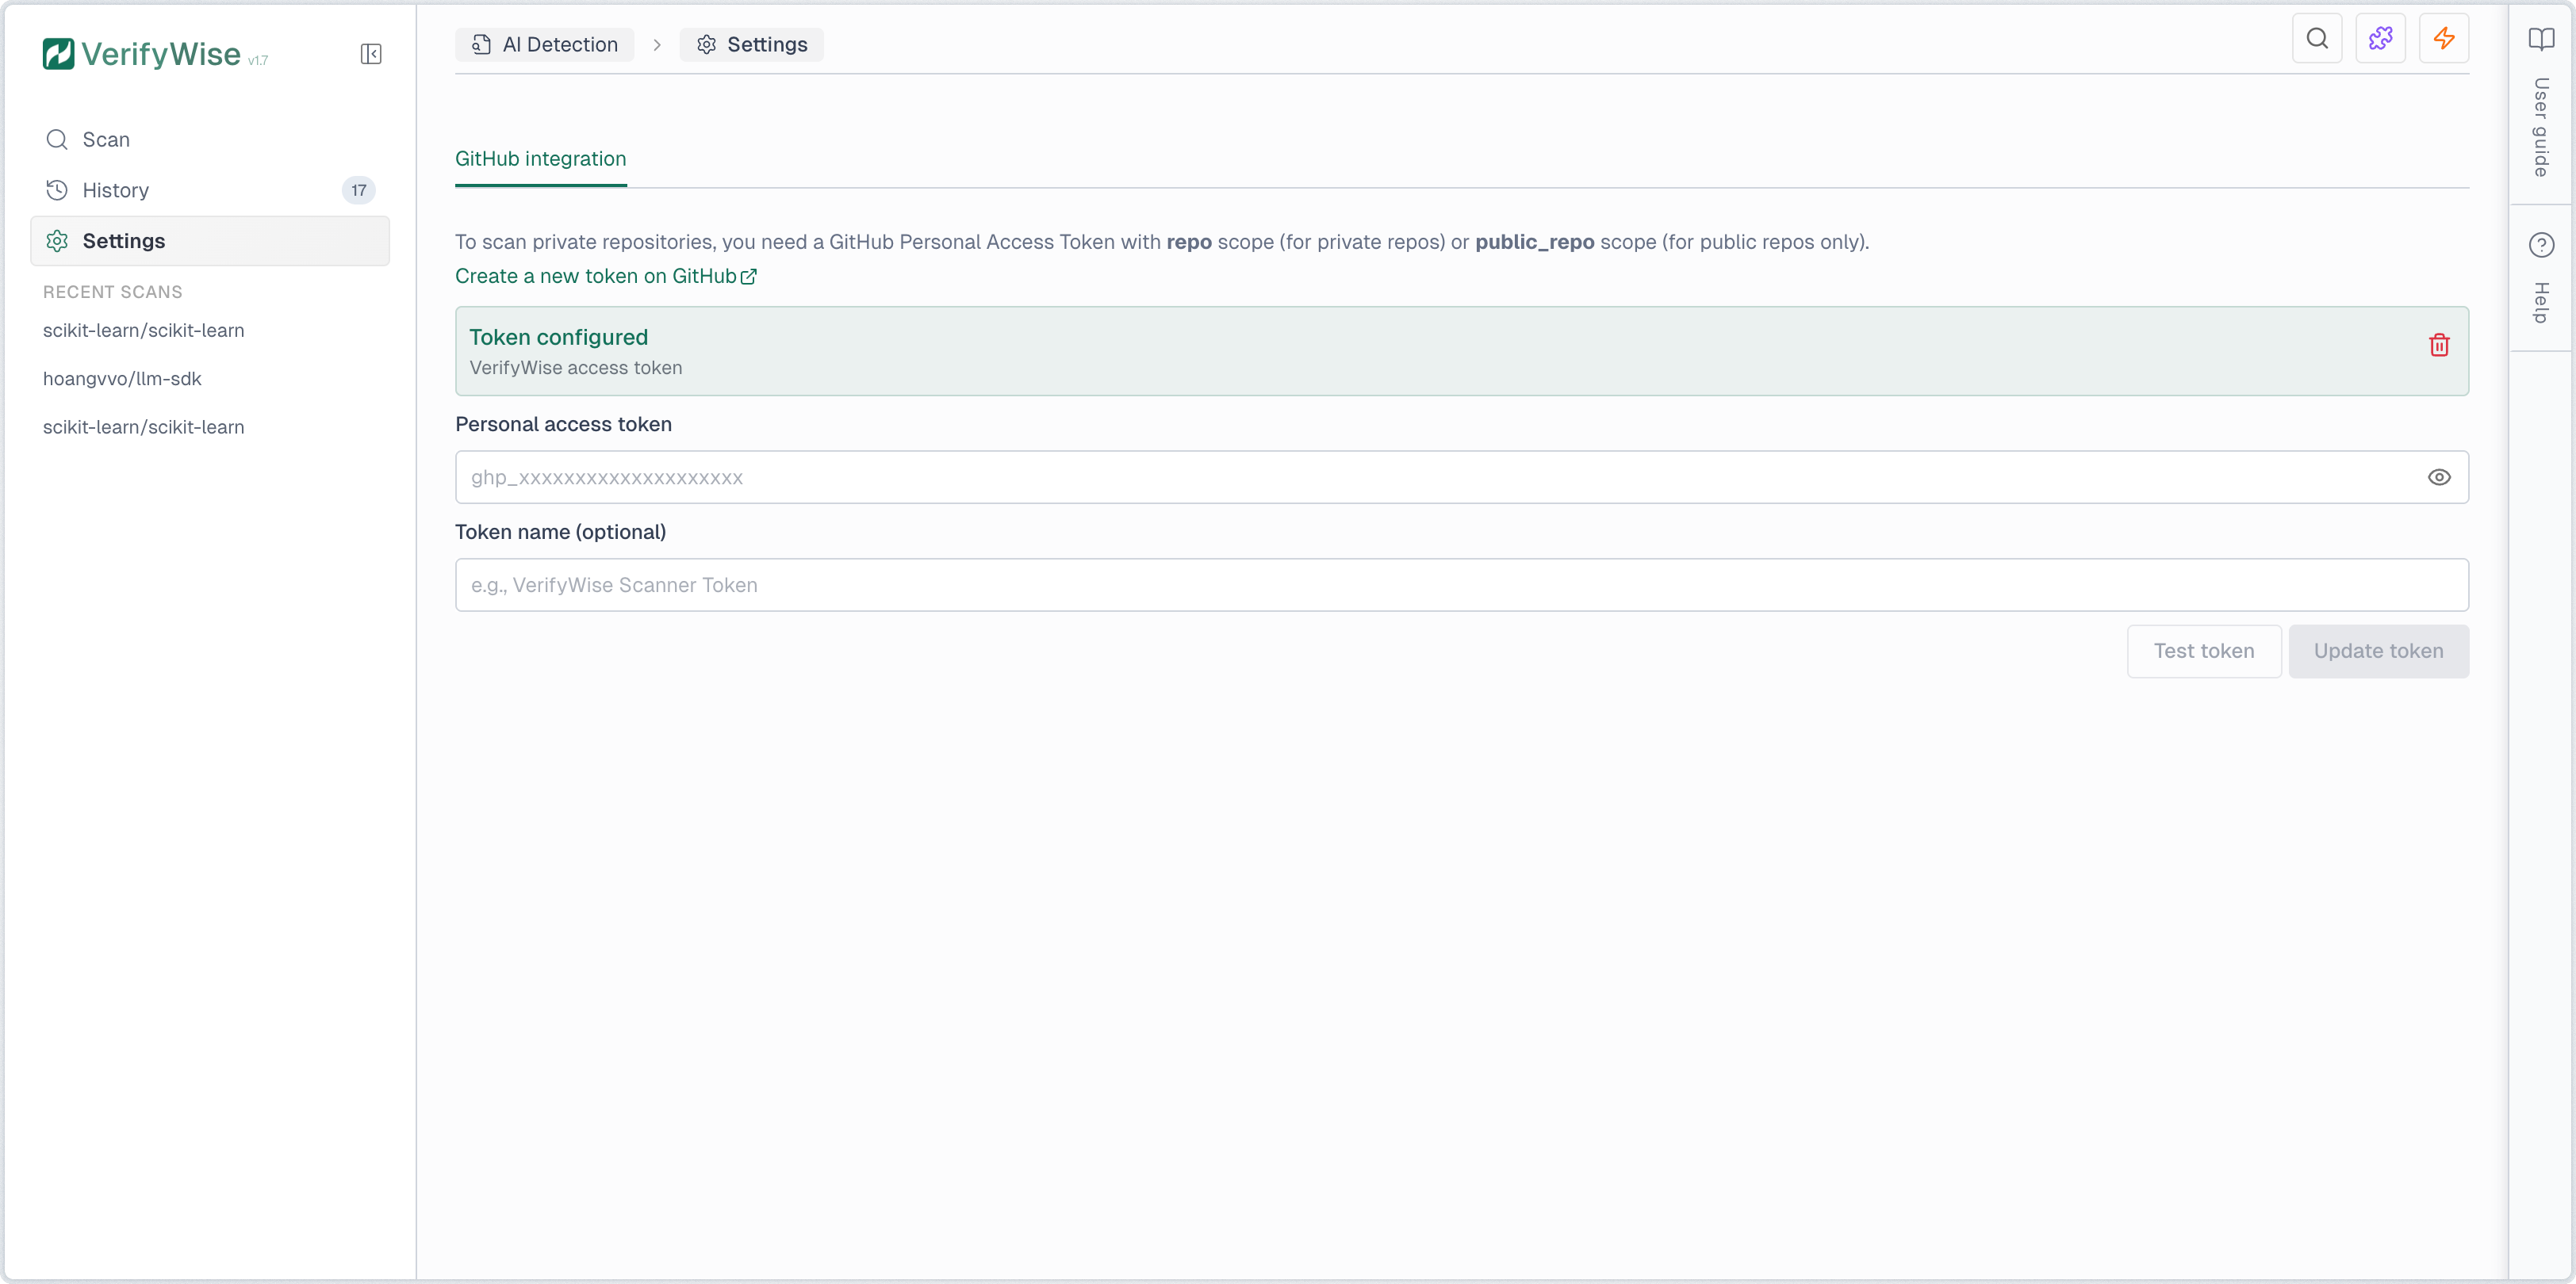Screen dimensions: 2576x1284
Task: Reveal the personal access token with eye toggle
Action: pyautogui.click(x=2440, y=476)
